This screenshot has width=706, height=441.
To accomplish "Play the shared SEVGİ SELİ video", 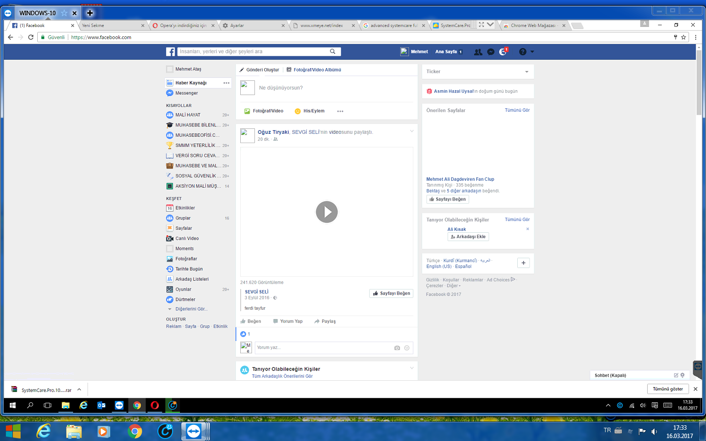I will 327,212.
